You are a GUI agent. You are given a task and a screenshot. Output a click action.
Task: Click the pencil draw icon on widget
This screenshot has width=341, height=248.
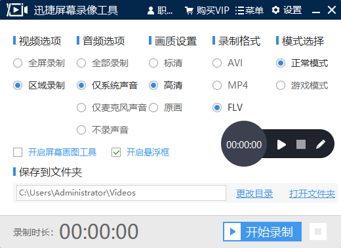(321, 144)
